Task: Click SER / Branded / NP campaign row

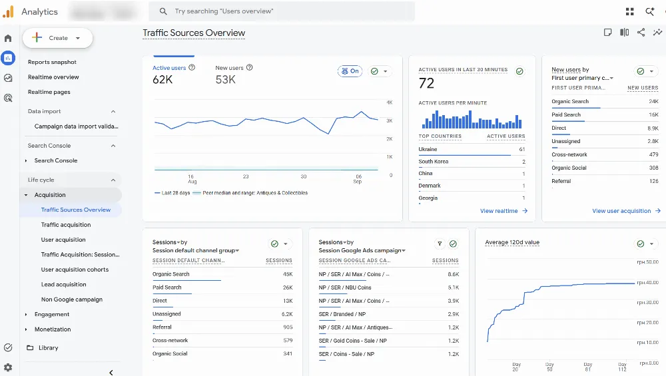Action: 389,315
